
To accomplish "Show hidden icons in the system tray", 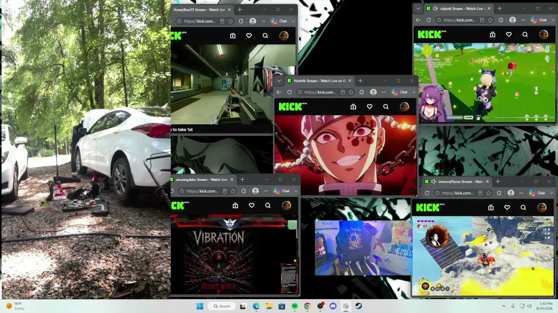I will click(x=504, y=306).
